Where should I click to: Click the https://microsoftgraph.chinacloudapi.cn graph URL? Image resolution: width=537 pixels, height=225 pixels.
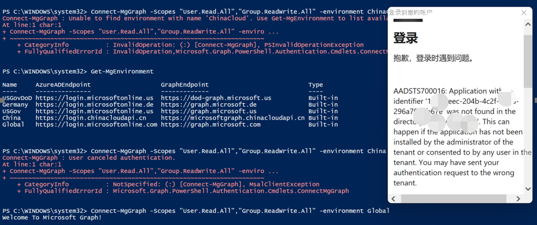(x=232, y=118)
